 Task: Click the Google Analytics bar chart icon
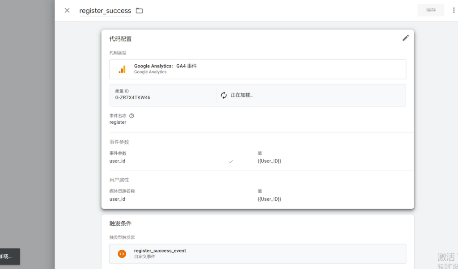pyautogui.click(x=122, y=69)
